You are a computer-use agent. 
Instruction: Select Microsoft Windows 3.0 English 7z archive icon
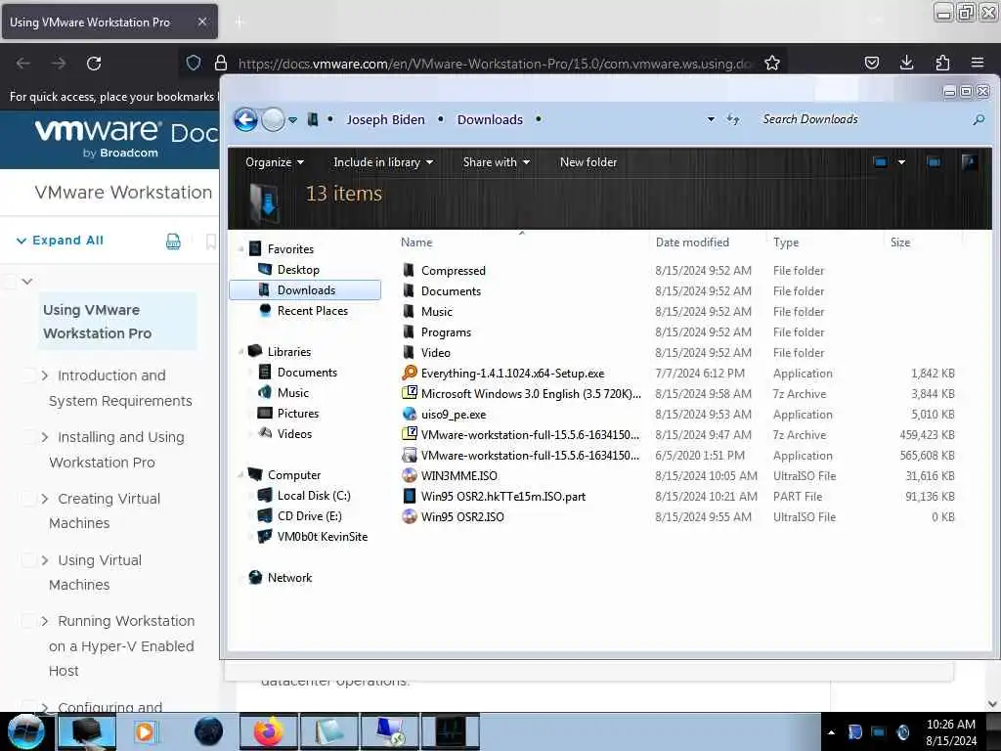[x=410, y=393]
